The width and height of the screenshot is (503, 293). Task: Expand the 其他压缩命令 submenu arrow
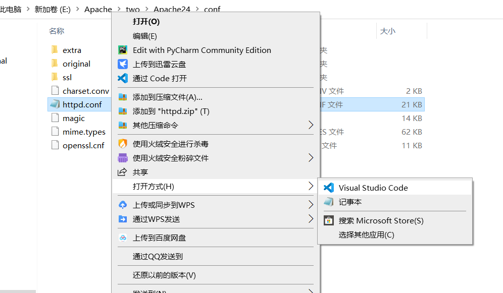312,125
